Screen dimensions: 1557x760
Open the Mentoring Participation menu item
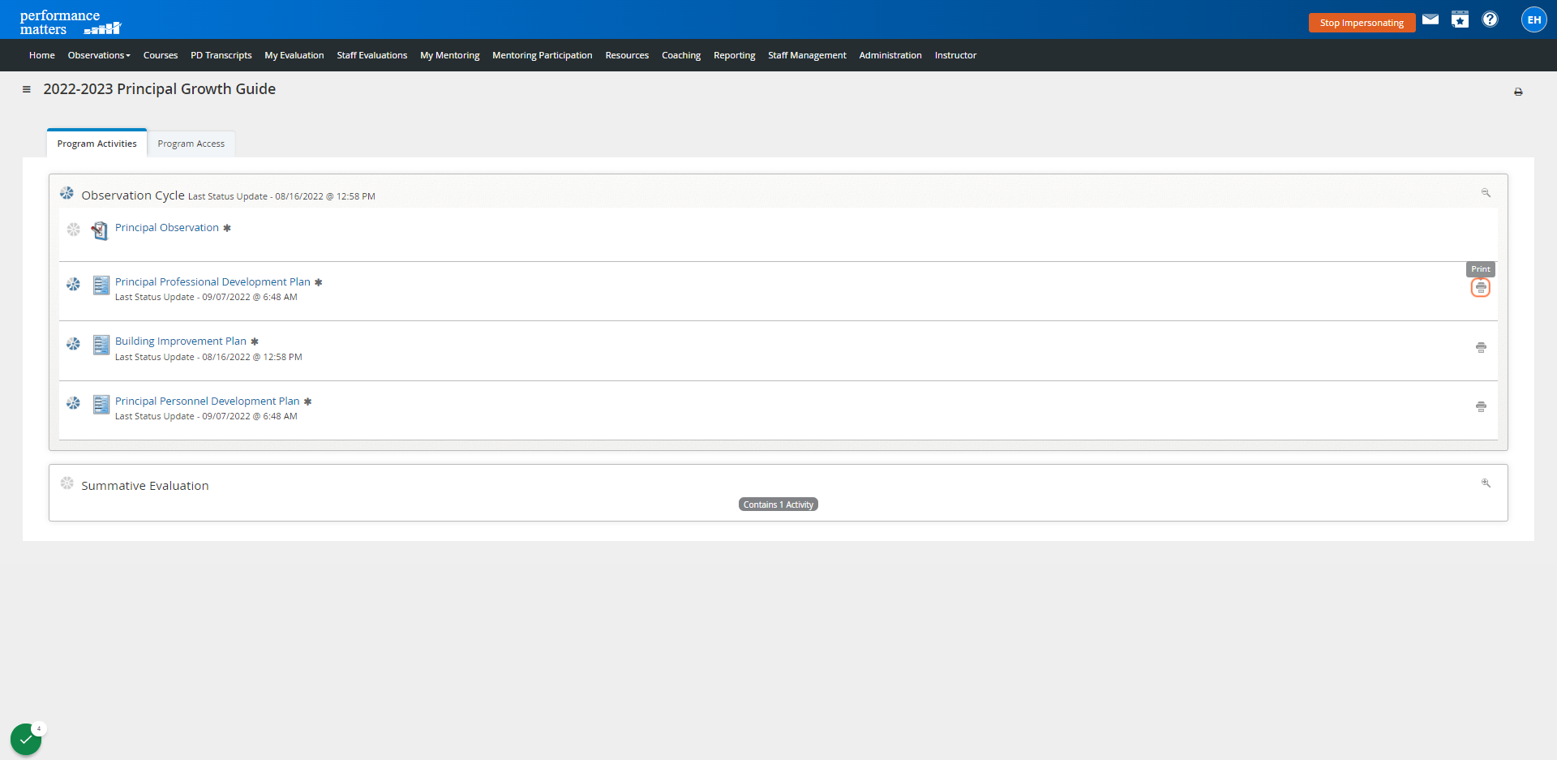[x=543, y=55]
